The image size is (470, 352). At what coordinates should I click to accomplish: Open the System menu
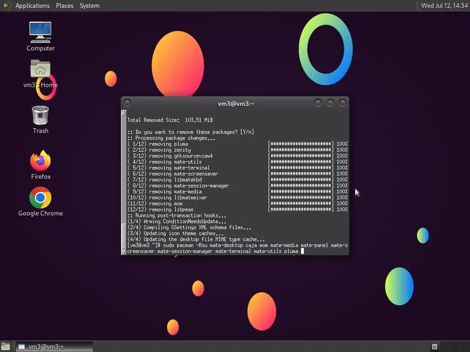tap(90, 5)
